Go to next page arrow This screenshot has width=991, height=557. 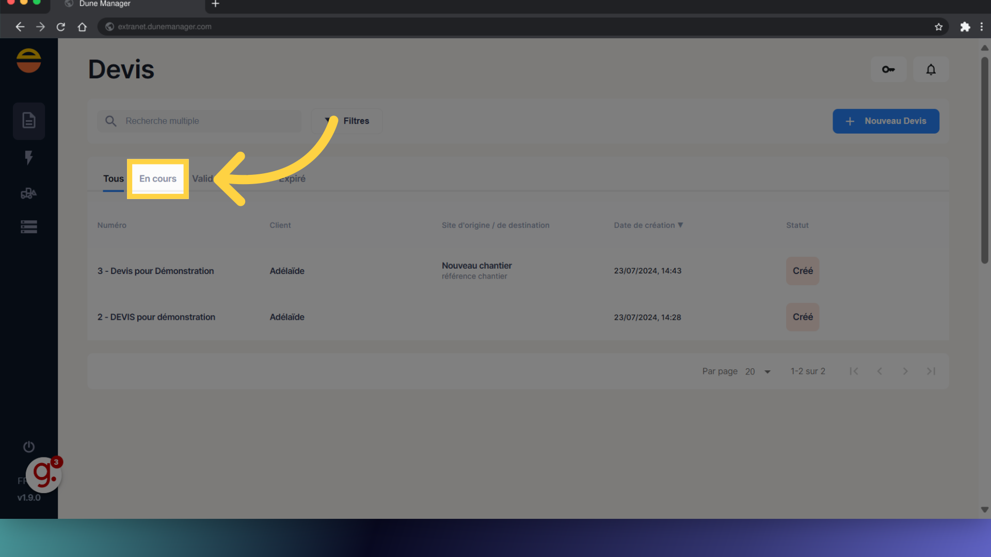pyautogui.click(x=905, y=371)
